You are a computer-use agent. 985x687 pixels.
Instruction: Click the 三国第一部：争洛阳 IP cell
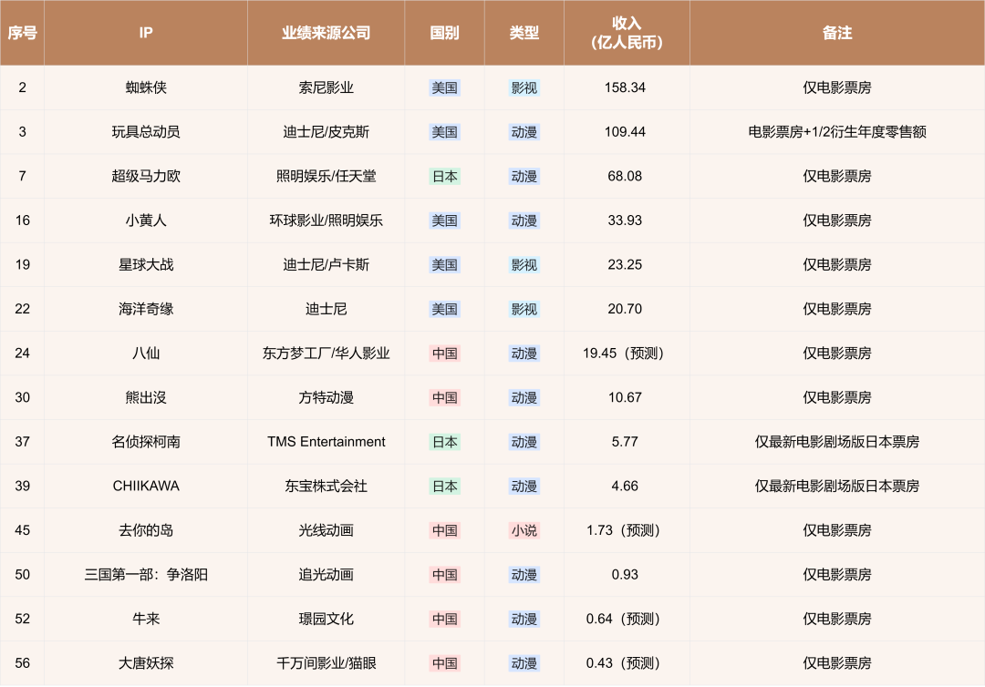[146, 575]
